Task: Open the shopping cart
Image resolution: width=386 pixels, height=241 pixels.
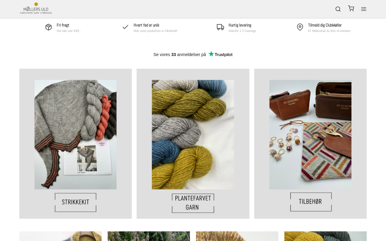Action: tap(351, 8)
